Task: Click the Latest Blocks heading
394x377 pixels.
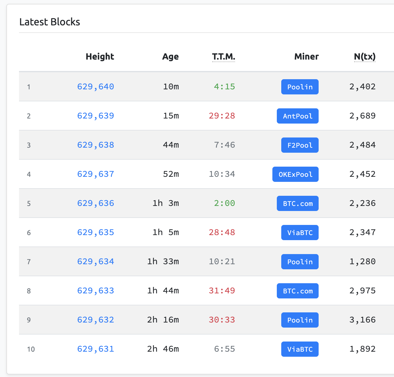Action: click(x=50, y=22)
